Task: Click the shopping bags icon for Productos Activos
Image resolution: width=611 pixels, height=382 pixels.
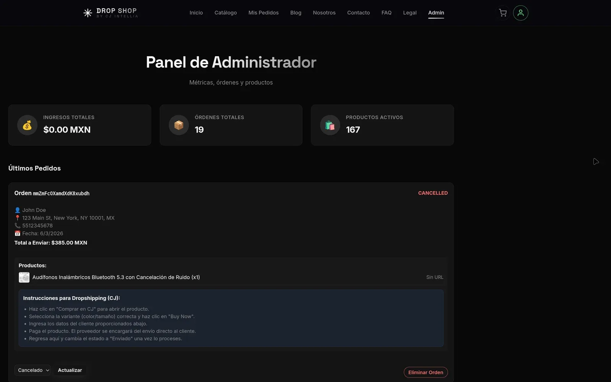Action: pos(330,125)
